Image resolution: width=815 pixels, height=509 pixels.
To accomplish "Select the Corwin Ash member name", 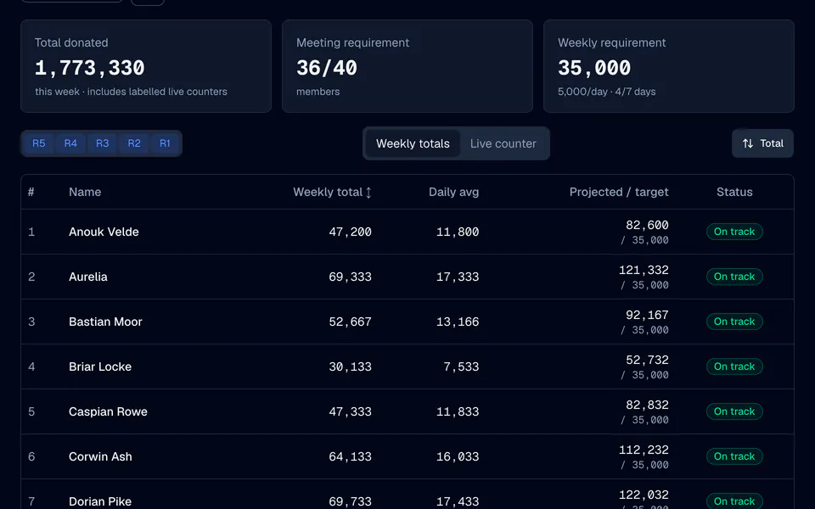I will tap(100, 456).
